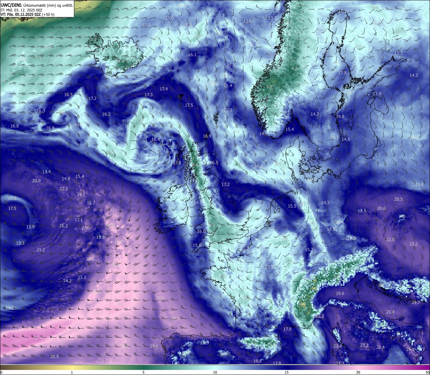The height and width of the screenshot is (375, 430).
Task: Click the 22.2 value on the map
Action: [x=414, y=244]
